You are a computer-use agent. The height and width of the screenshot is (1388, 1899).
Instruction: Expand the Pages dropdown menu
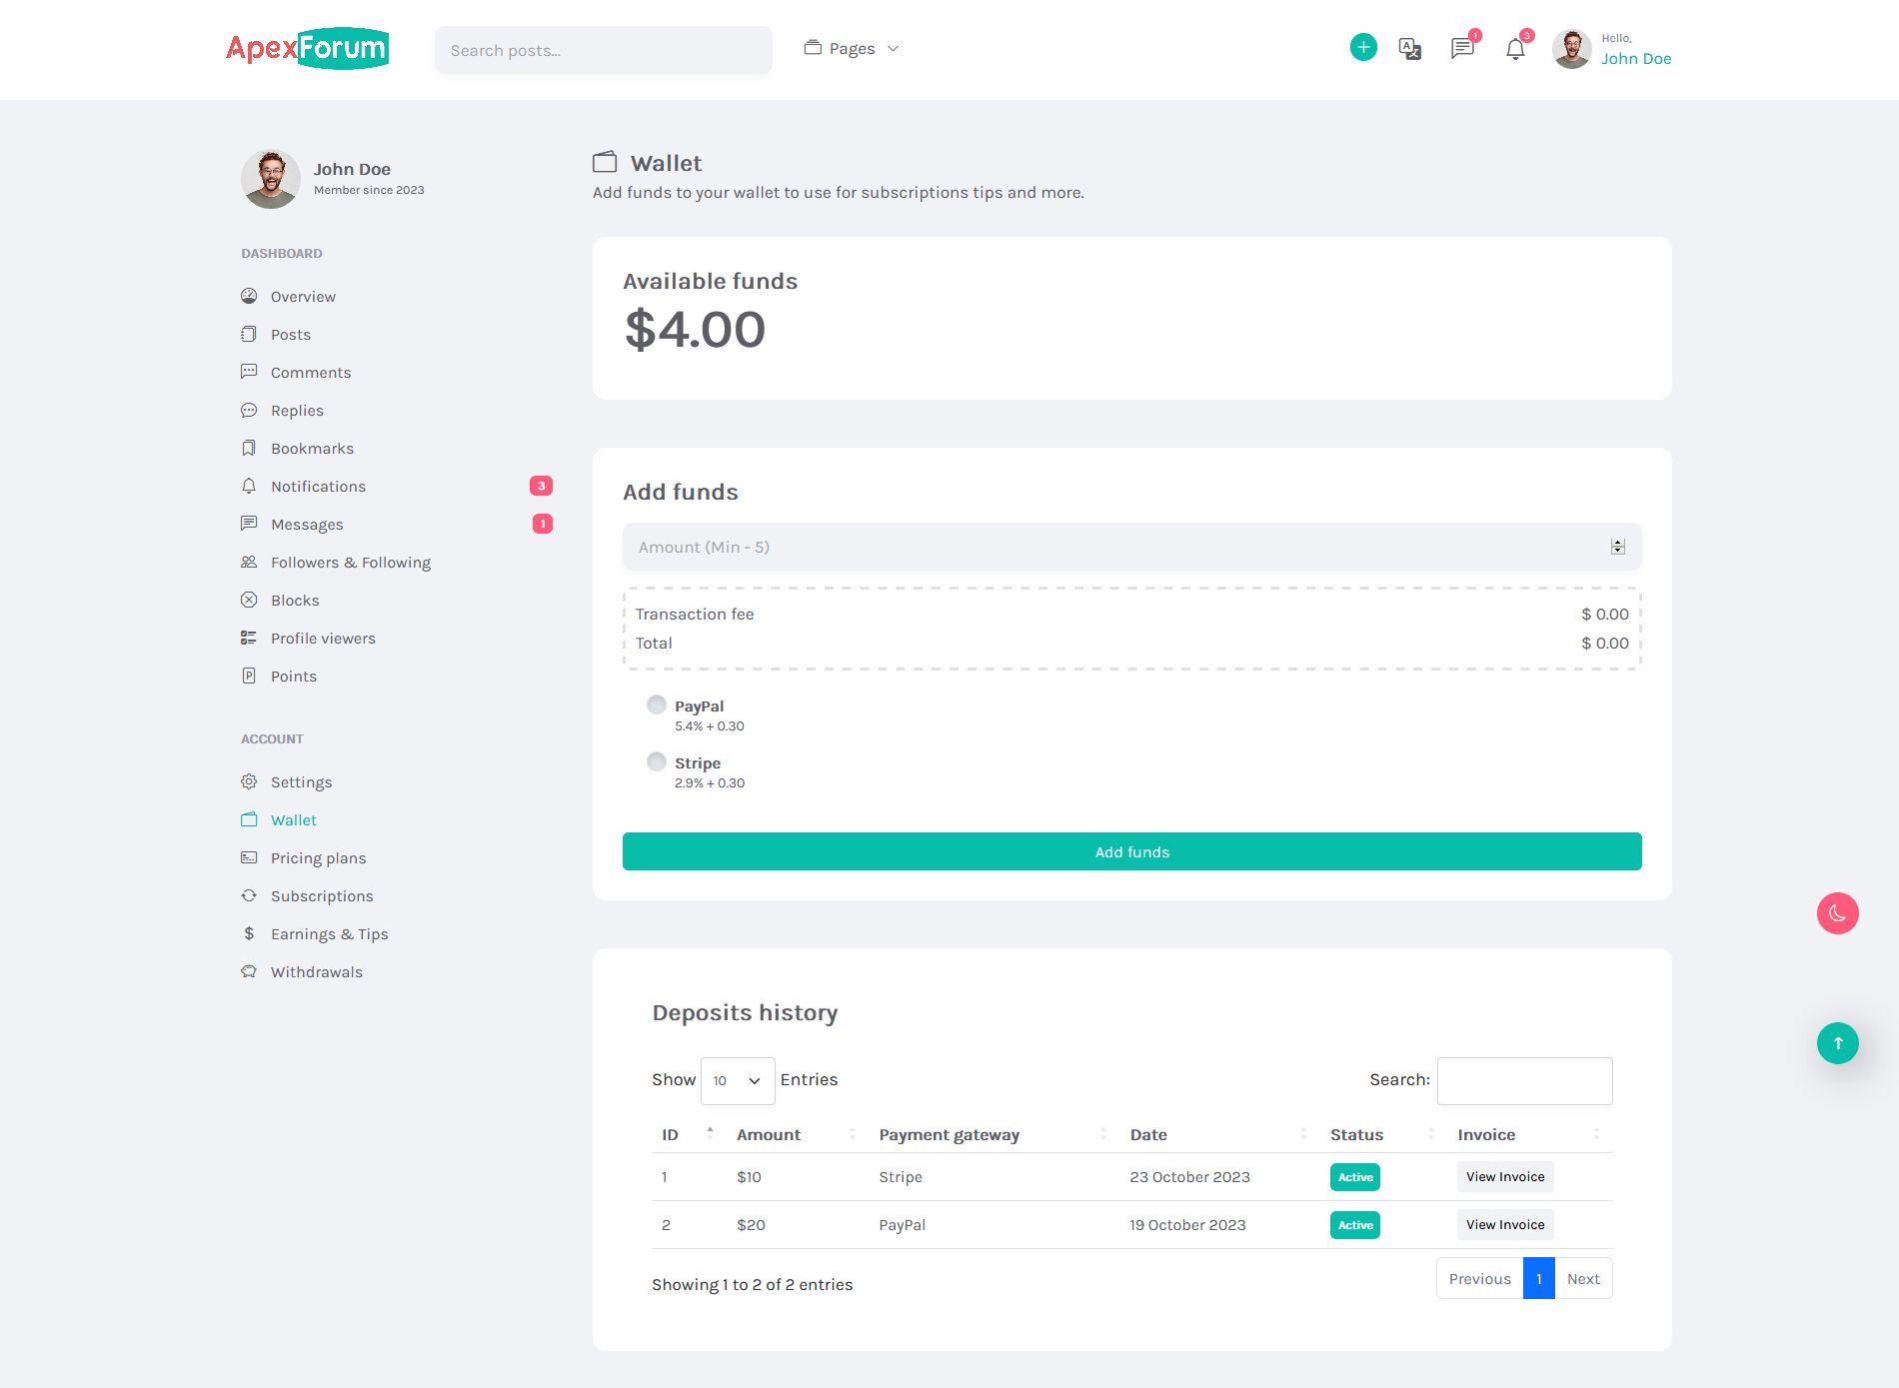[x=852, y=48]
